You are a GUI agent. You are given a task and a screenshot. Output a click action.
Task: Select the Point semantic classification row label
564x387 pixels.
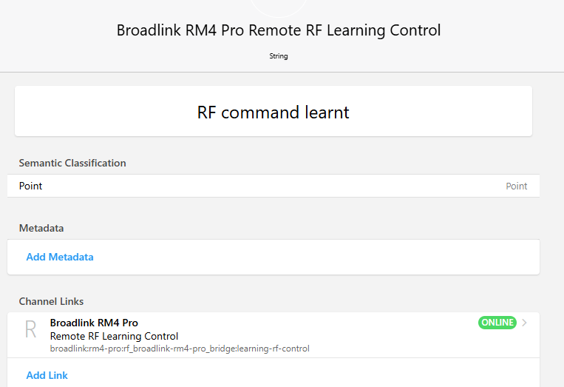coord(31,186)
